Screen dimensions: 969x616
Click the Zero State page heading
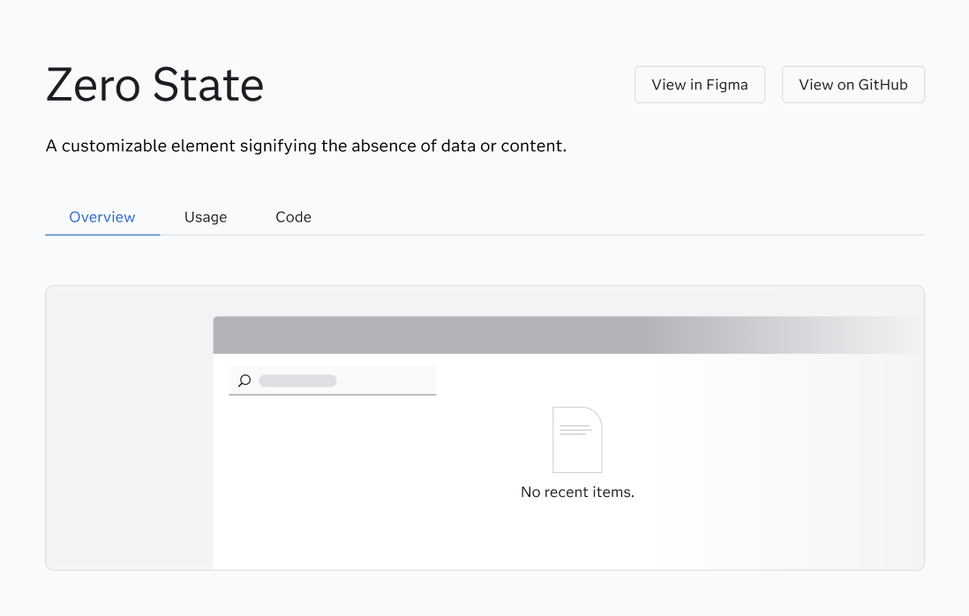(x=154, y=85)
